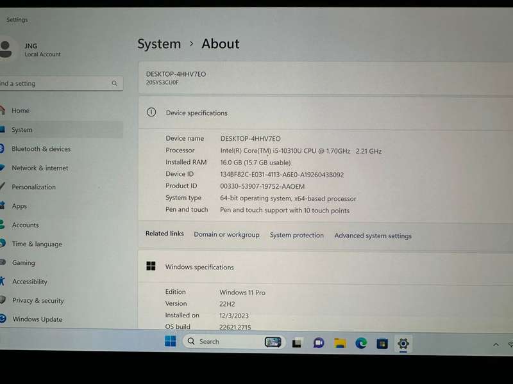
Task: Open File Explorer from the taskbar
Action: [340, 343]
